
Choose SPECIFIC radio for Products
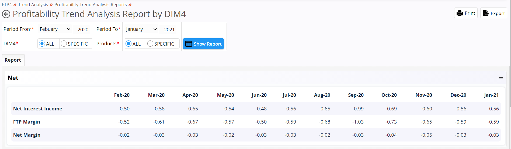pyautogui.click(x=150, y=44)
